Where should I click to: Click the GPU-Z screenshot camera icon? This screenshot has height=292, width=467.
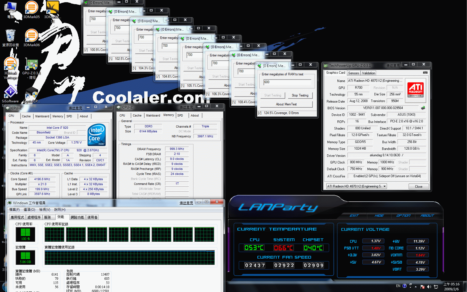(x=425, y=73)
